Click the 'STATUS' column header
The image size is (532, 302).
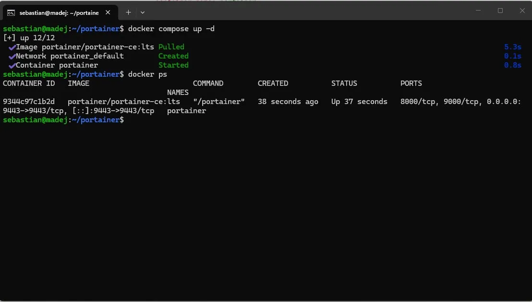point(344,83)
